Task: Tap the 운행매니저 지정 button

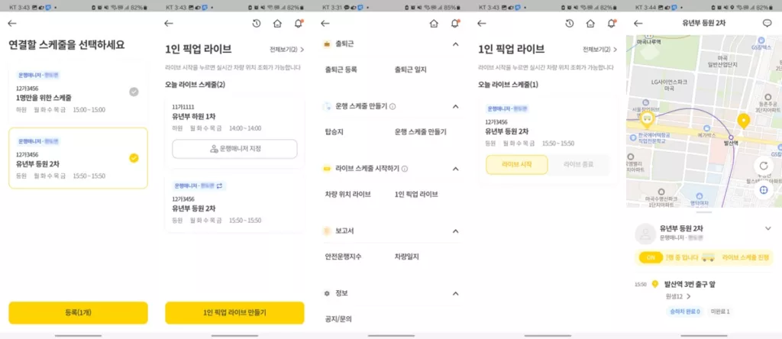Action: (x=234, y=149)
